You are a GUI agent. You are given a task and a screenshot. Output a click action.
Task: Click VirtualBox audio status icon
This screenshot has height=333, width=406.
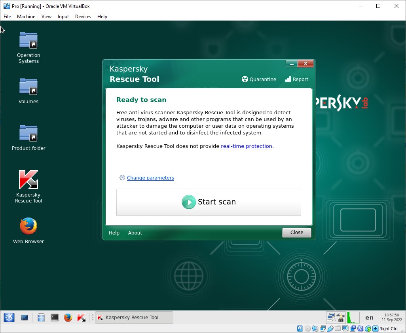point(315,329)
